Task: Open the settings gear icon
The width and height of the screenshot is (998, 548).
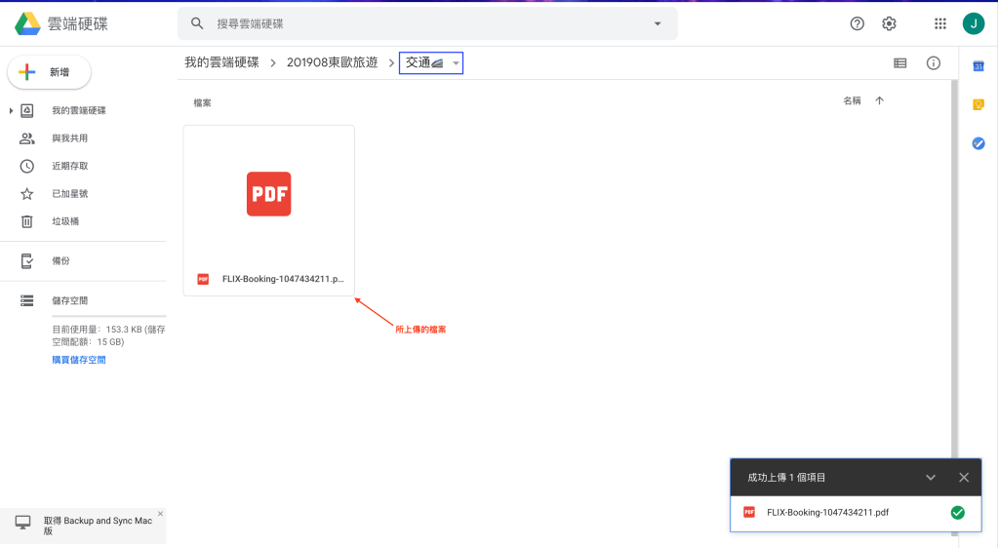Action: (x=889, y=23)
